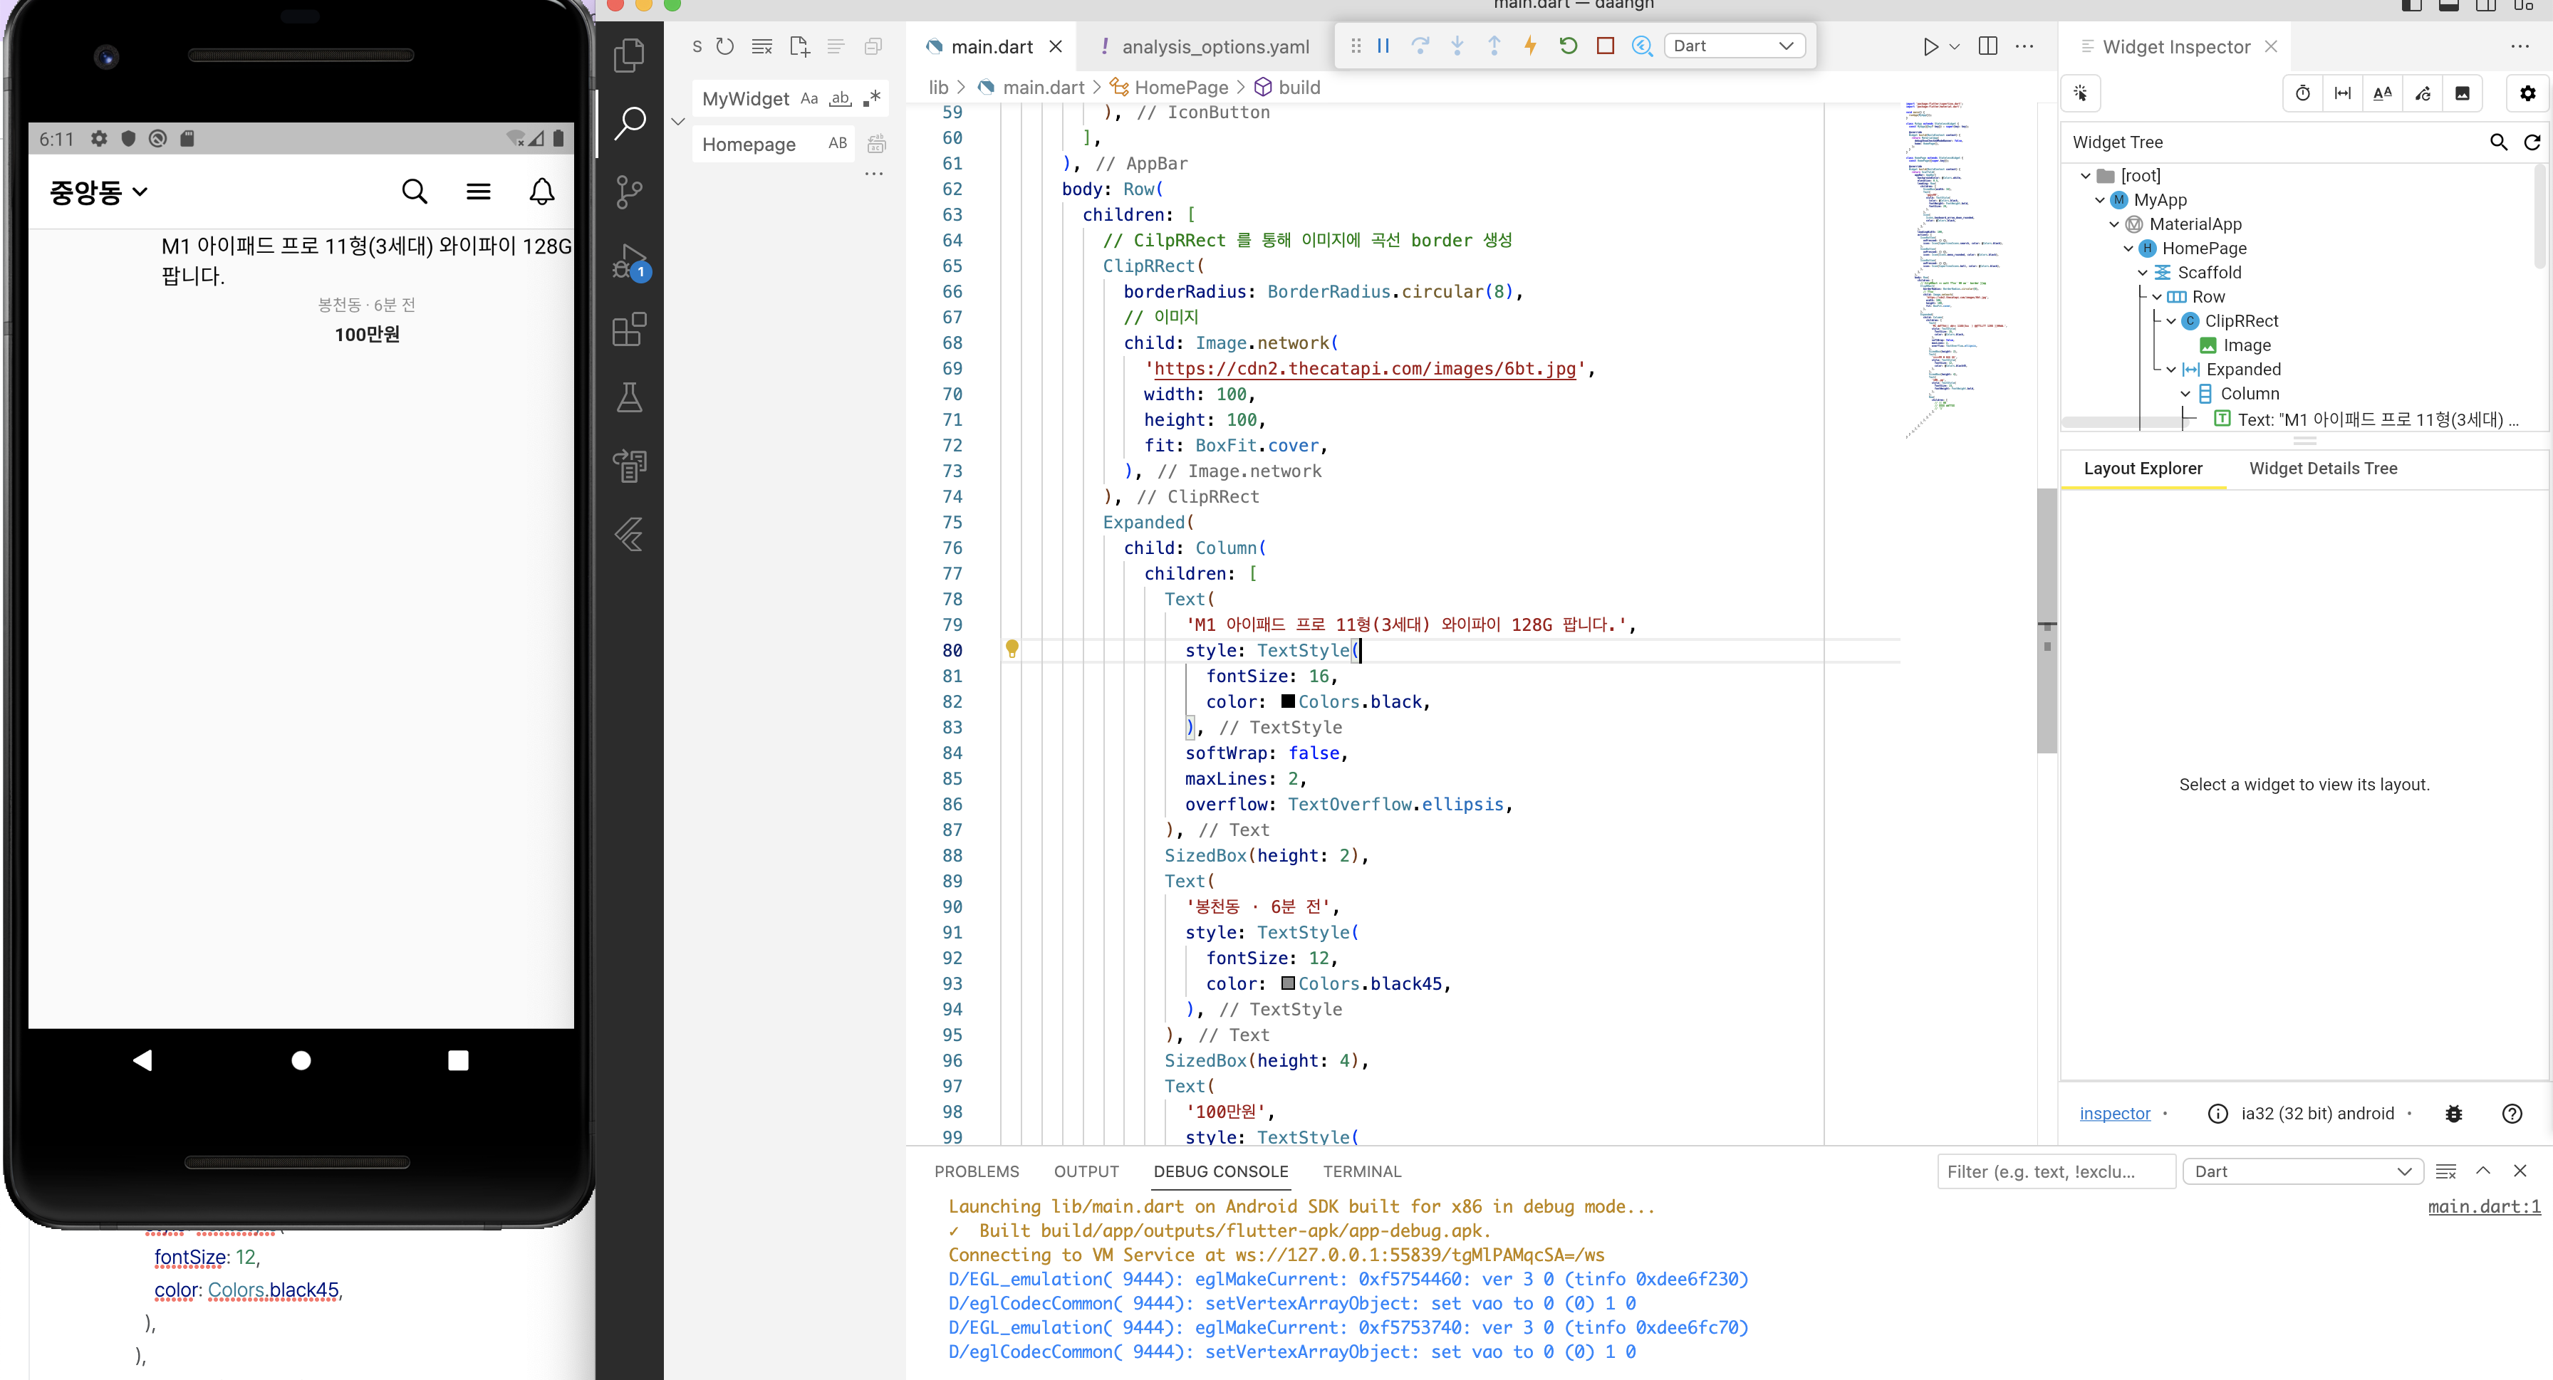This screenshot has width=2553, height=1380.
Task: Toggle Preserve Case in replace field
Action: [838, 144]
